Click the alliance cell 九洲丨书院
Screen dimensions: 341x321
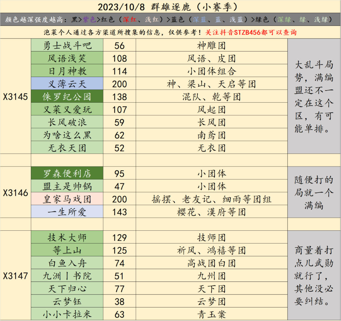(67, 276)
